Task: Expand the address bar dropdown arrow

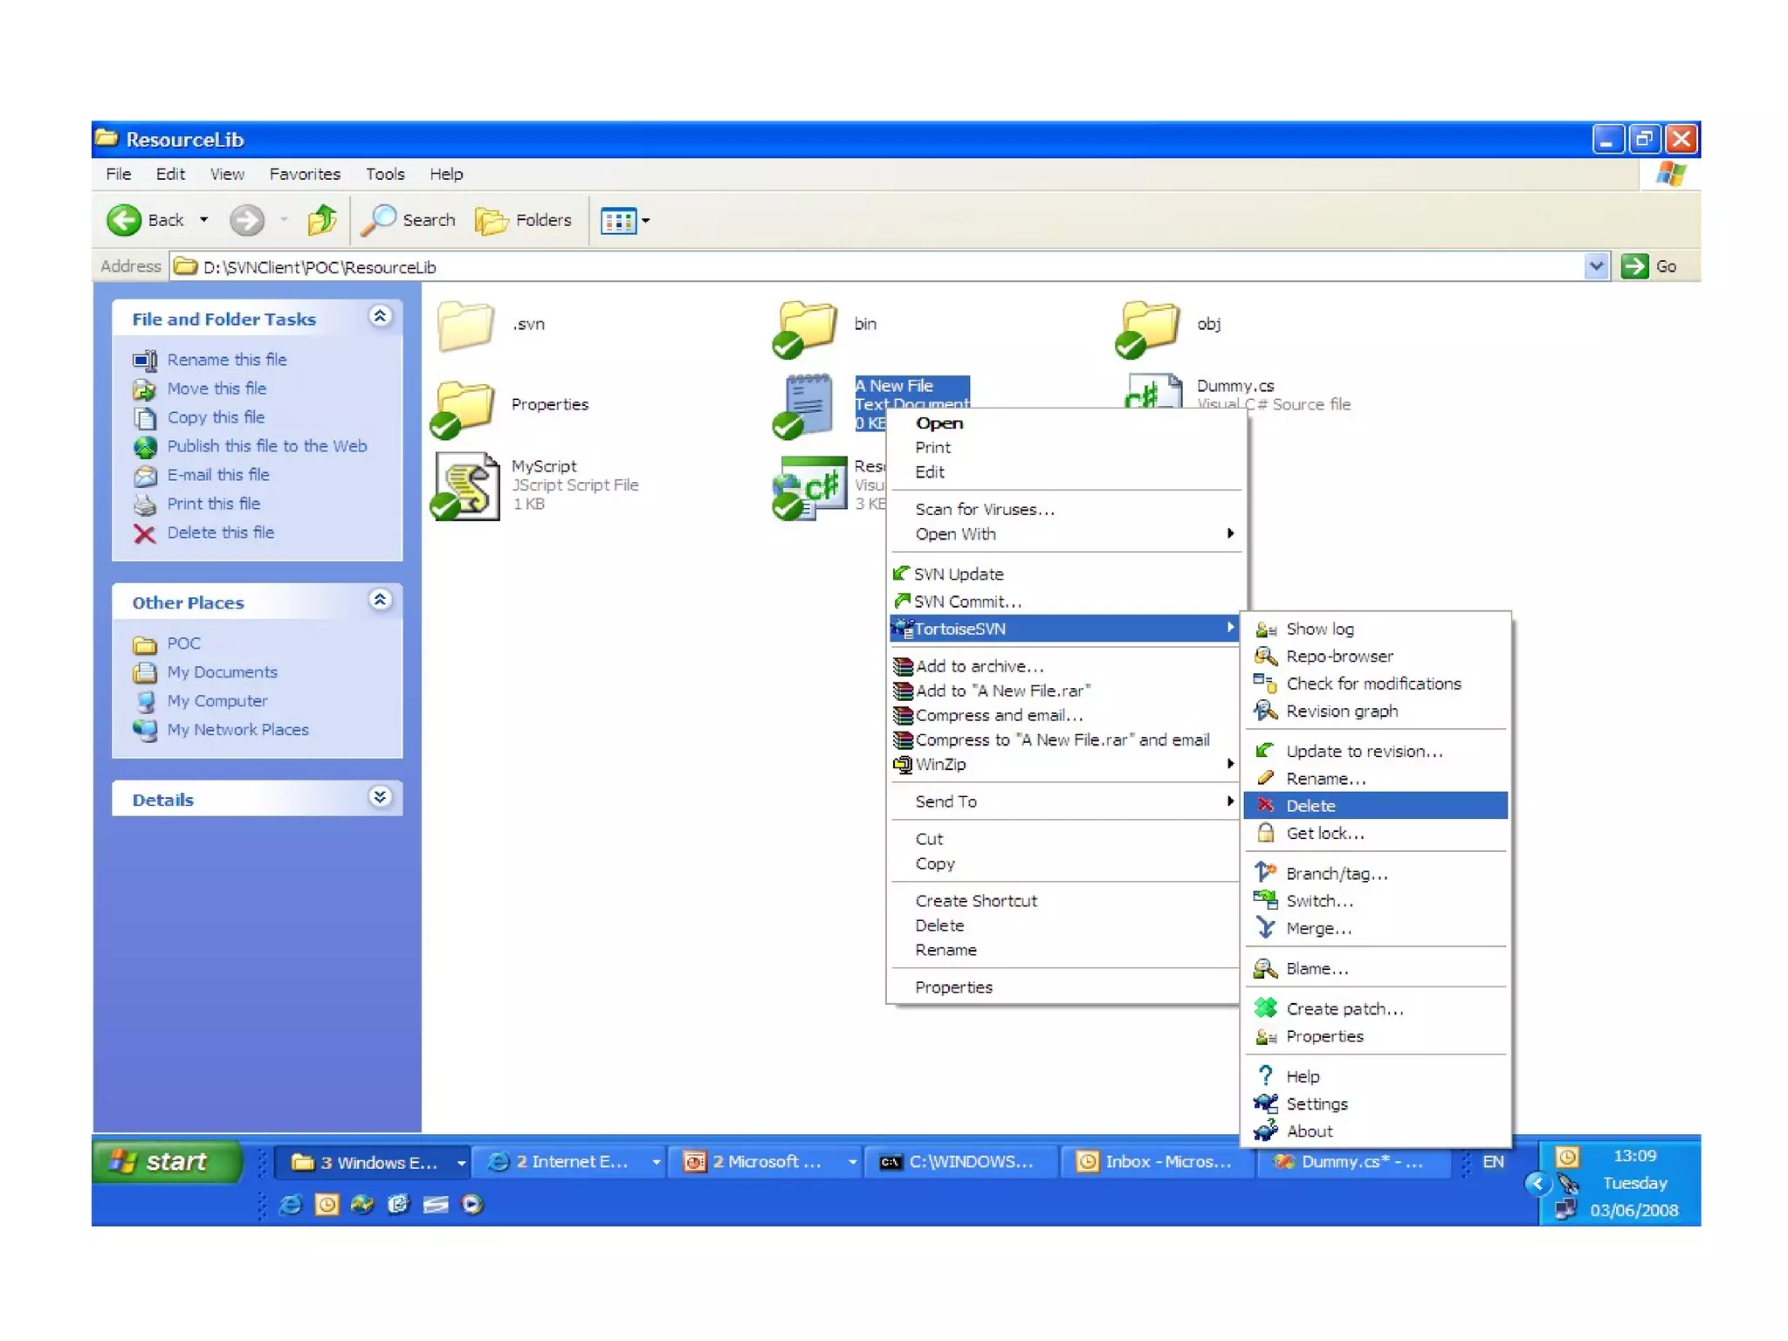Action: click(x=1596, y=265)
